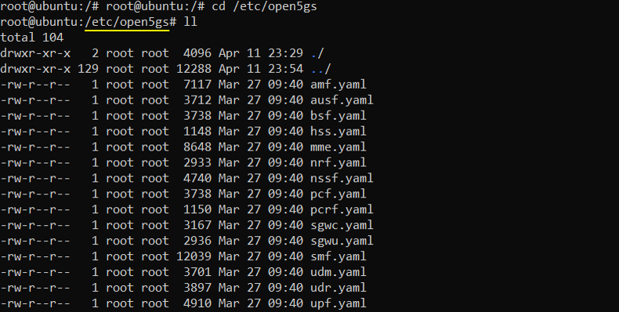
Task: Click the ausf.yaml filename
Action: click(x=342, y=100)
